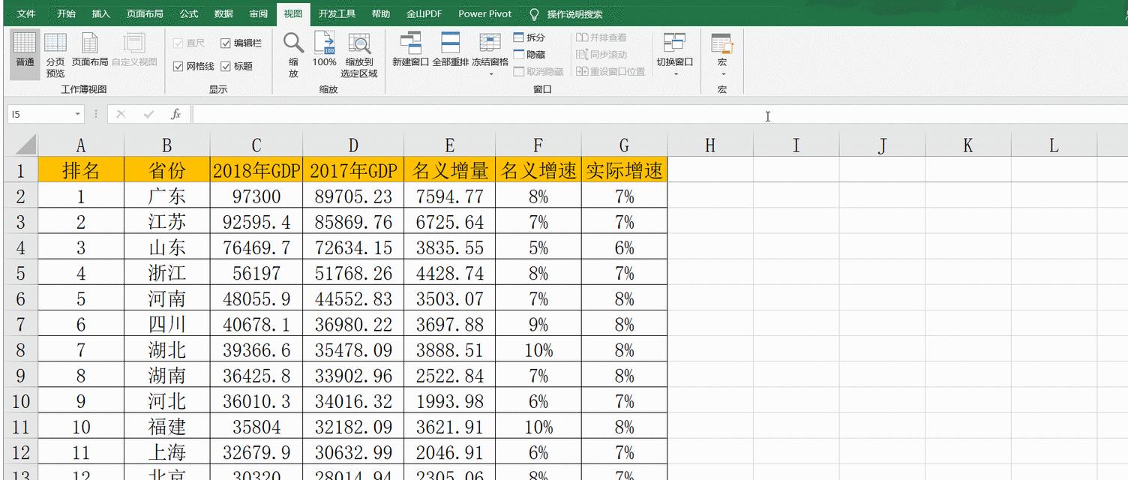Select the cell with 76469.7
1128x480 pixels.
[x=256, y=247]
